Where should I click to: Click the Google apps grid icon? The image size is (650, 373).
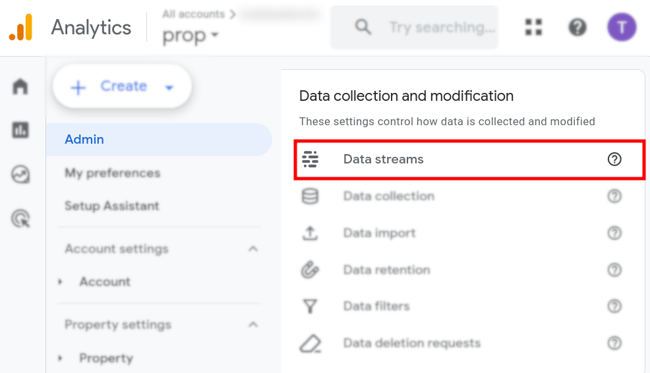(533, 27)
